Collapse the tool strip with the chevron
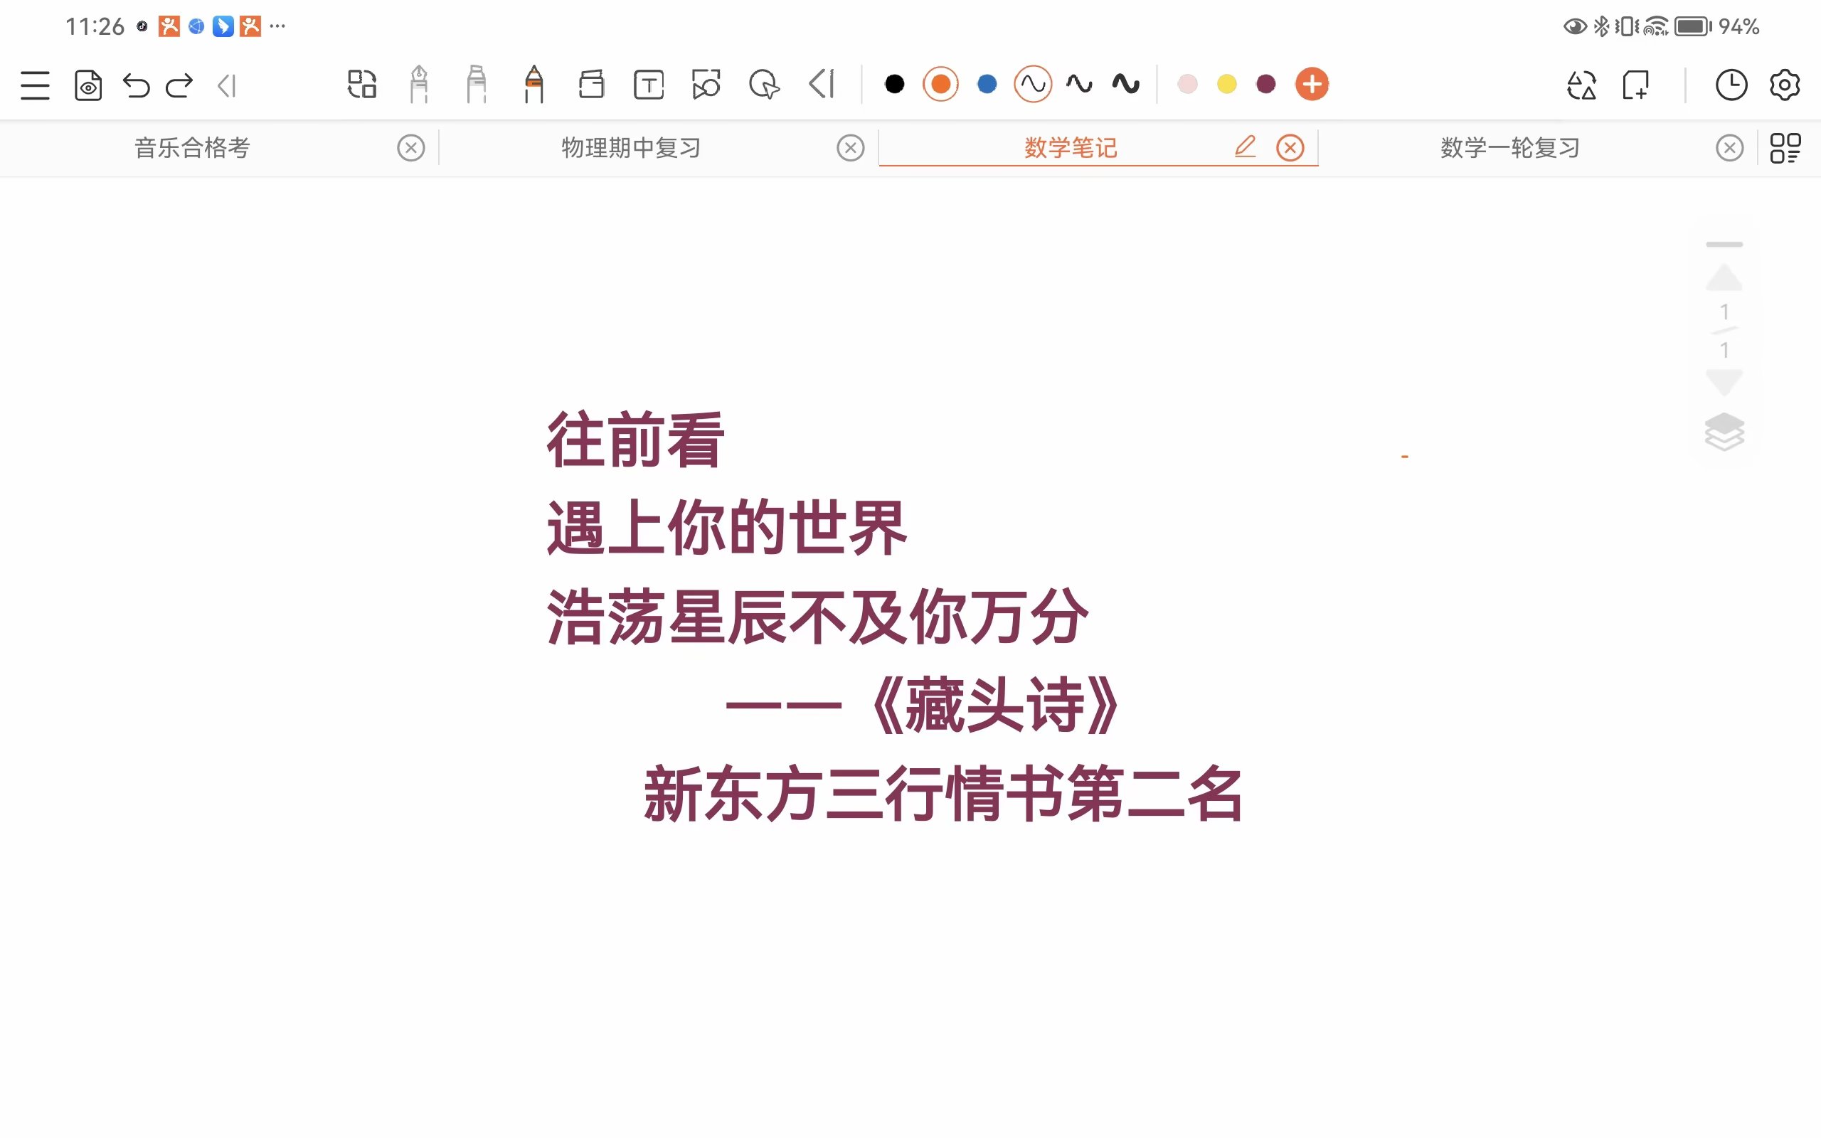This screenshot has height=1138, width=1821. (x=822, y=83)
